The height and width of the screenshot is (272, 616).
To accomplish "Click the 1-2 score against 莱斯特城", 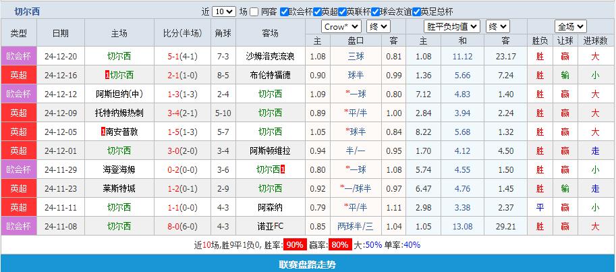I will pos(173,189).
